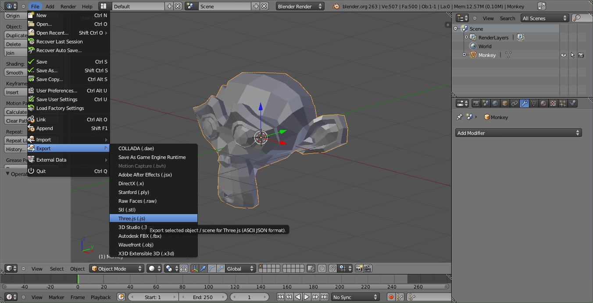Viewport: 593px width, 303px height.
Task: Open the Particles properties tab icon
Action: 563,103
